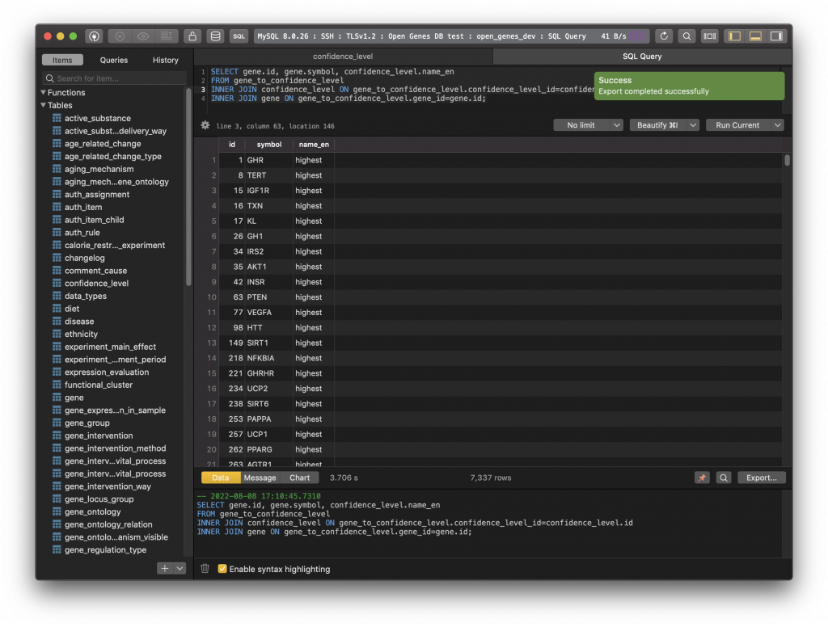Toggle the bottom console panel button
This screenshot has height=627, width=828.
[755, 36]
